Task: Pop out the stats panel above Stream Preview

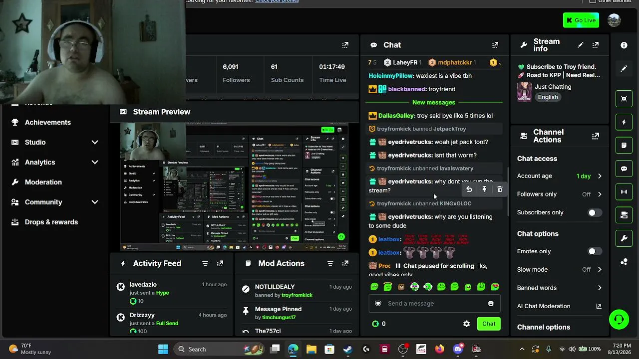Action: coord(345,45)
